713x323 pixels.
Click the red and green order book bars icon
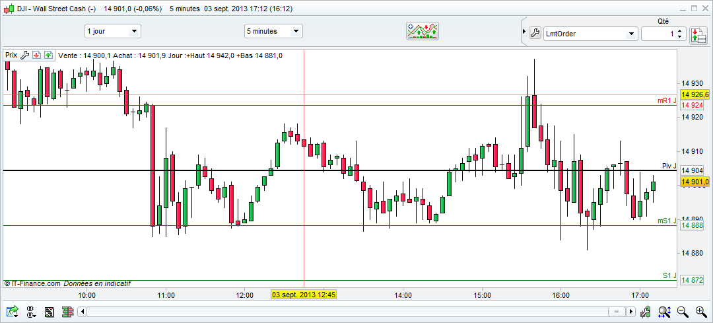(68, 312)
